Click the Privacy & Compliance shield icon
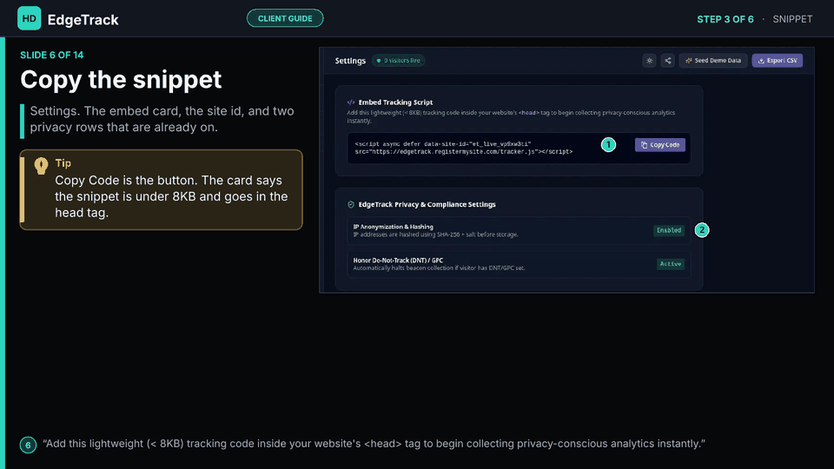Image resolution: width=834 pixels, height=469 pixels. click(350, 204)
